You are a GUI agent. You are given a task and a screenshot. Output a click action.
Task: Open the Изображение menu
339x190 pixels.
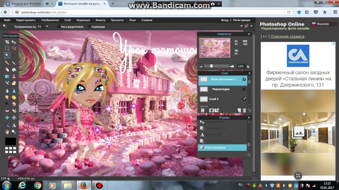click(x=50, y=20)
